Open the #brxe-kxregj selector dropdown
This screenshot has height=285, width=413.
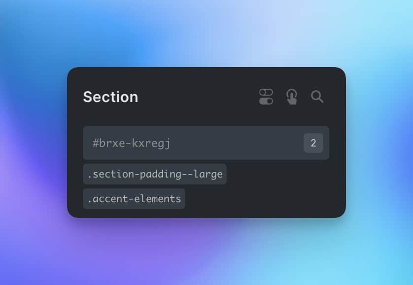pyautogui.click(x=206, y=143)
